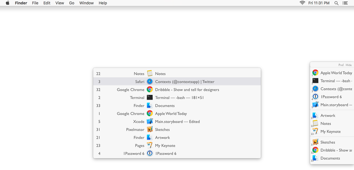354x170 pixels.
Task: Click 1Password icon in sidebar
Action: 315,97
